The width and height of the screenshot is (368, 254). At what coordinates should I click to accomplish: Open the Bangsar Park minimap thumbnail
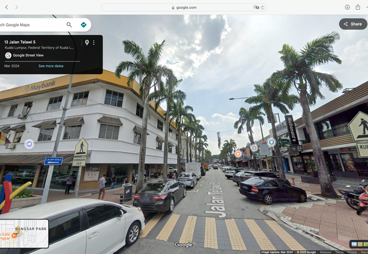(x=24, y=234)
